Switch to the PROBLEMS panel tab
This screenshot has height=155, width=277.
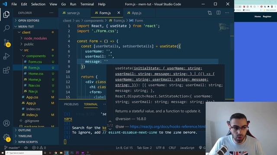click(x=71, y=104)
